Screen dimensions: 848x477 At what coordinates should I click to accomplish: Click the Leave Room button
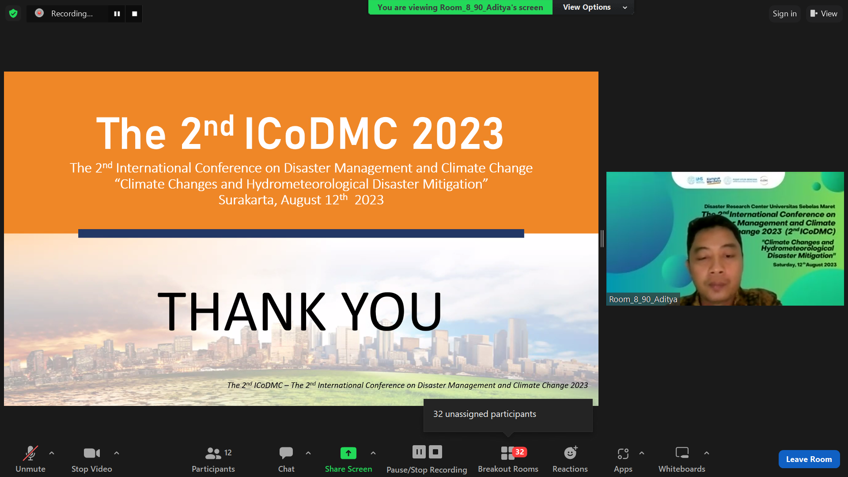point(809,459)
